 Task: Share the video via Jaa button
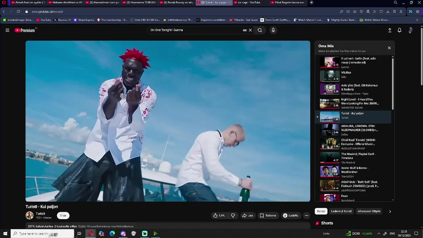pyautogui.click(x=248, y=216)
